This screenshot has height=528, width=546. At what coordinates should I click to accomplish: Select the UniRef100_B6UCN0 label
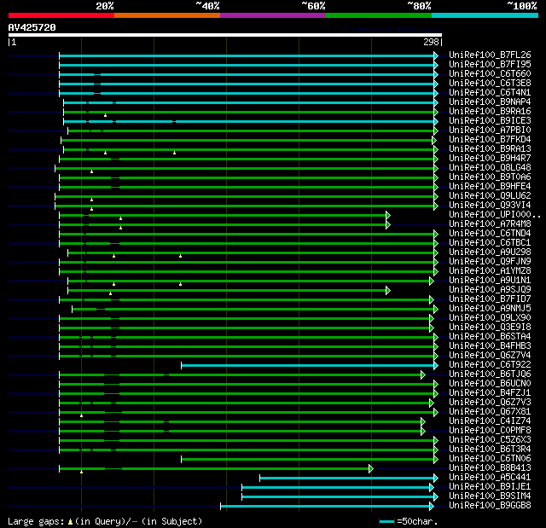tap(490, 384)
